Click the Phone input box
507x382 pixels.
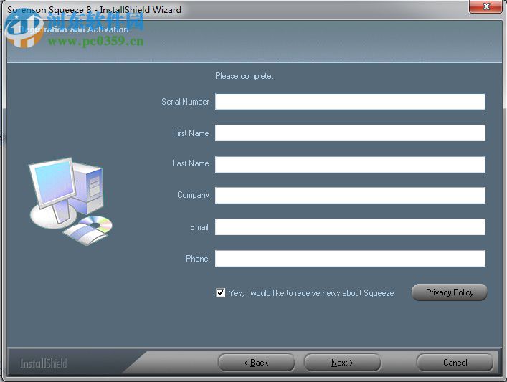coord(350,259)
